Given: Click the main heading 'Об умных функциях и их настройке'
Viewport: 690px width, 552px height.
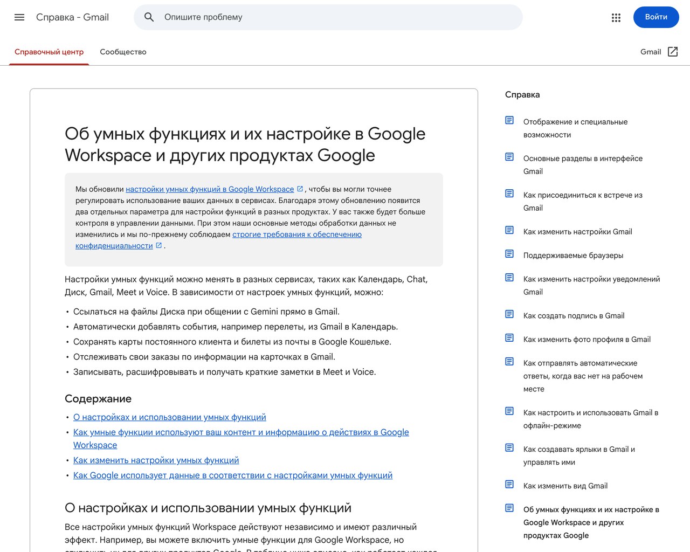Looking at the screenshot, I should click(245, 144).
